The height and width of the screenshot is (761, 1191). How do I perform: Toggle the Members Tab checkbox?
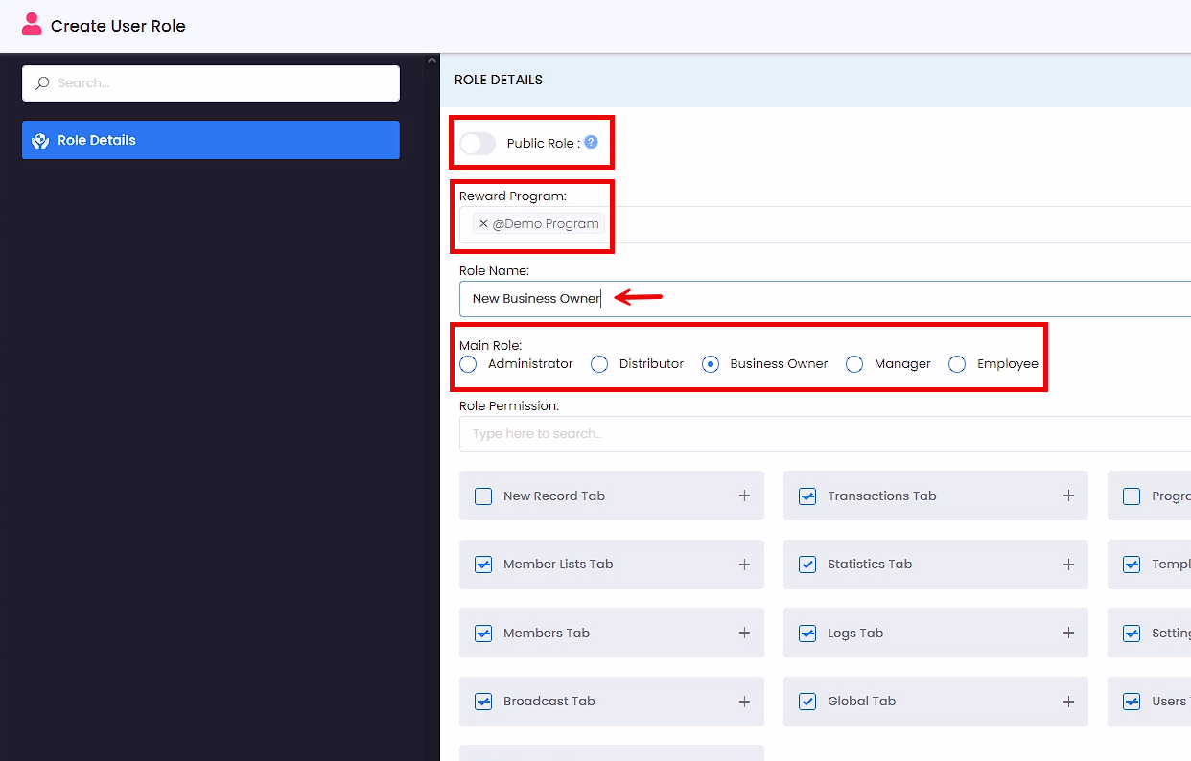pyautogui.click(x=483, y=634)
